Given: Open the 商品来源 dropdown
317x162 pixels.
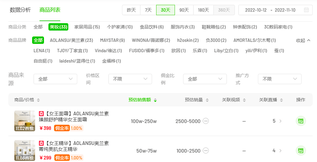Looking at the screenshot, I should [x=55, y=79].
